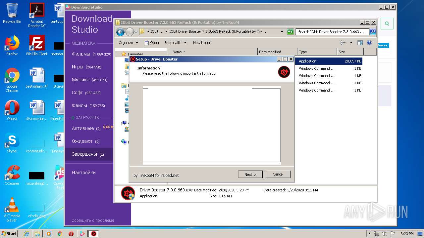Click Download Studio taskbar icon
This screenshot has height=238, width=424.
pyautogui.click(x=82, y=234)
